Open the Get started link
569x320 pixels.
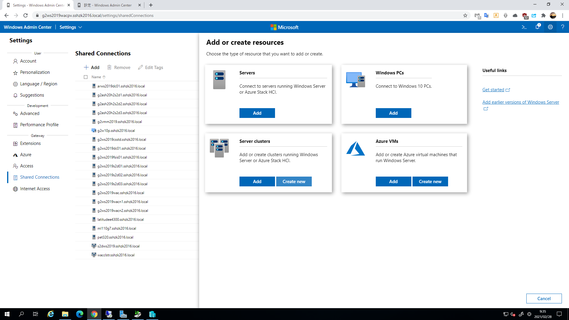tap(493, 89)
